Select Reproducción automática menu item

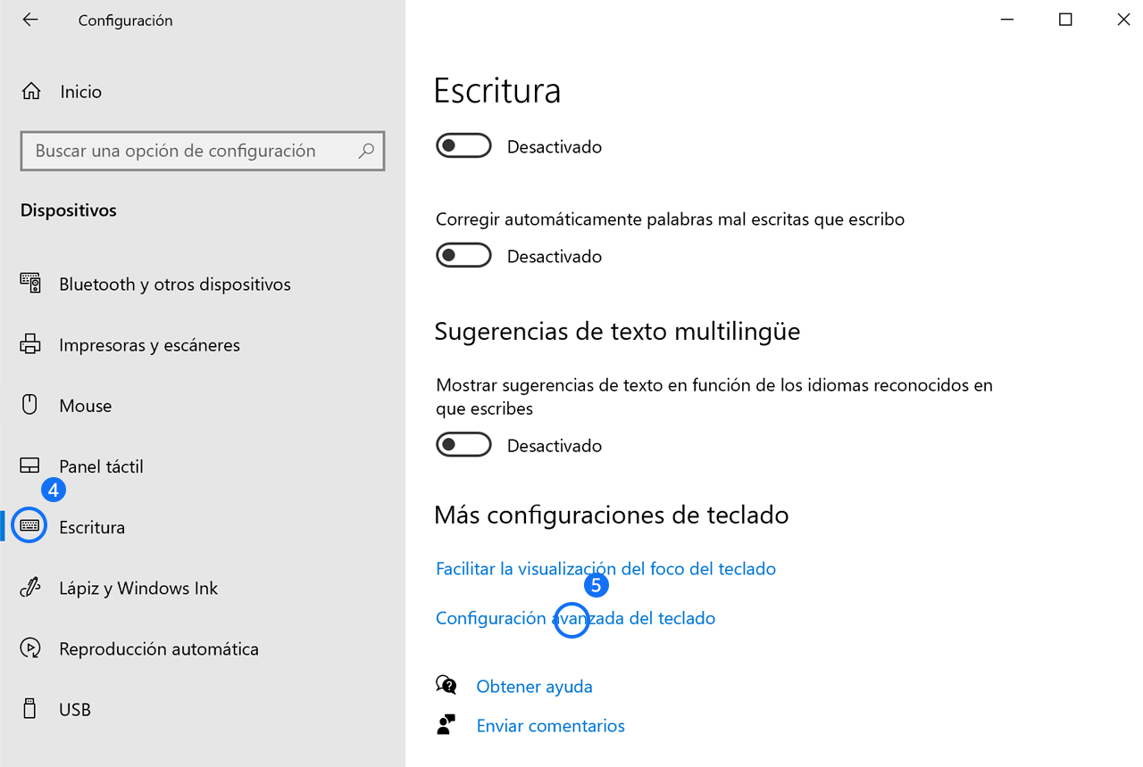(159, 648)
